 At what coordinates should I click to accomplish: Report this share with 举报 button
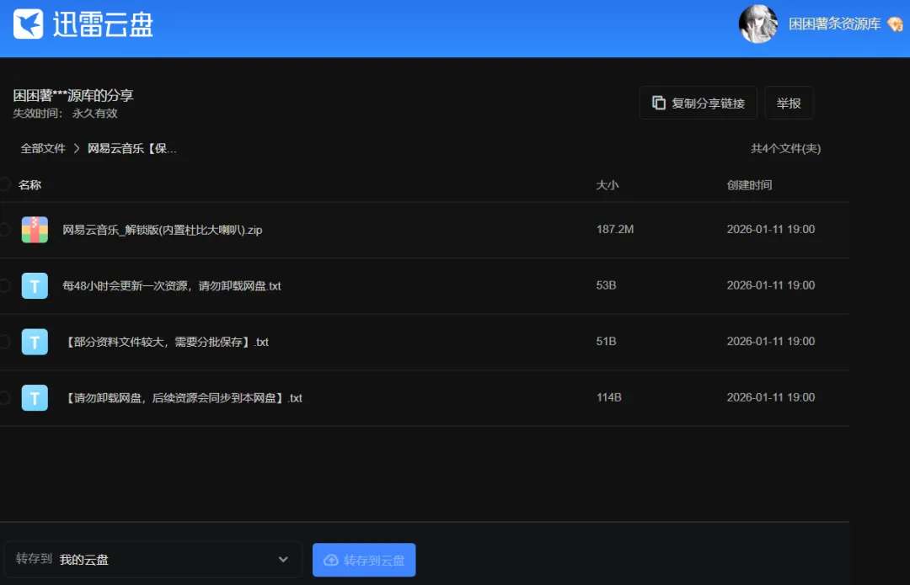789,104
